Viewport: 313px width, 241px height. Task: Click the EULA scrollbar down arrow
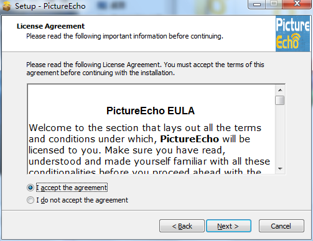pyautogui.click(x=280, y=169)
